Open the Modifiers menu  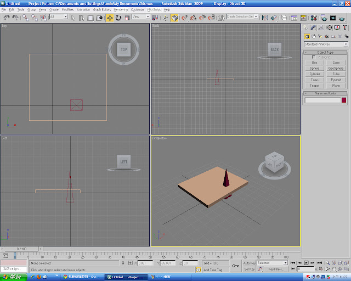(67, 9)
